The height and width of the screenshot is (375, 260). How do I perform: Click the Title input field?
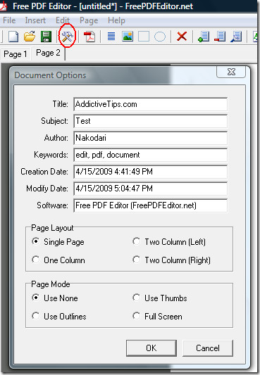pos(150,104)
